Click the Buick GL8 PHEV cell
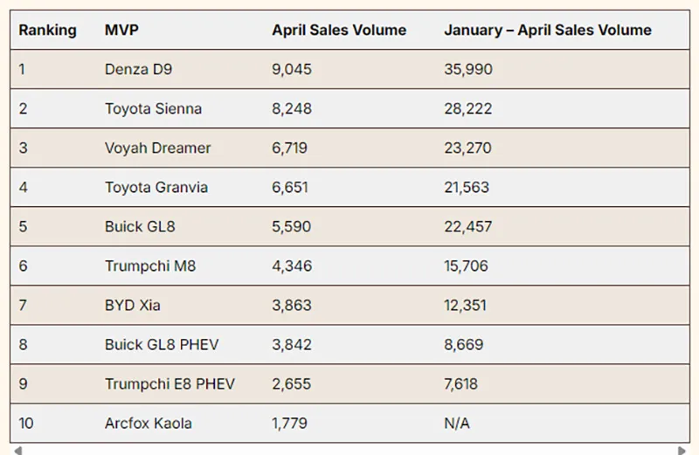Viewport: 699px width, 455px height. tap(160, 345)
